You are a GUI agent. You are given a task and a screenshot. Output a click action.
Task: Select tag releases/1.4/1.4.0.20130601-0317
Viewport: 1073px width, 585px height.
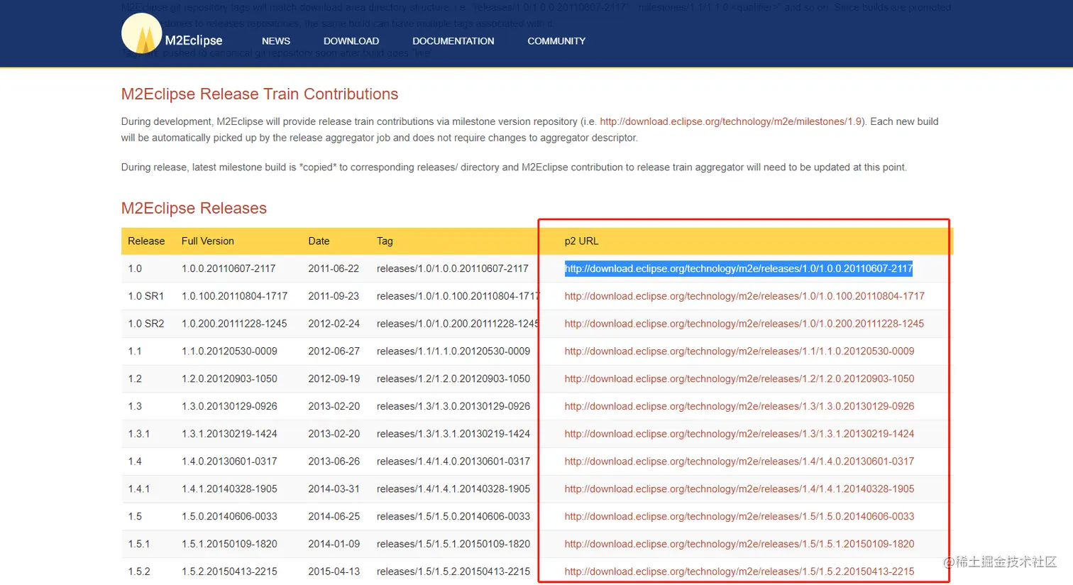453,461
